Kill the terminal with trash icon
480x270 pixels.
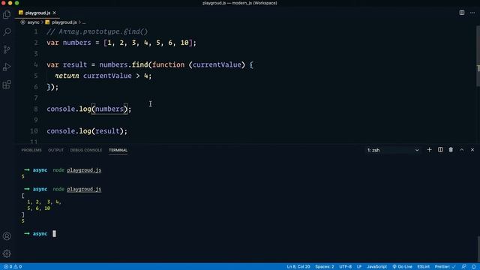point(451,150)
